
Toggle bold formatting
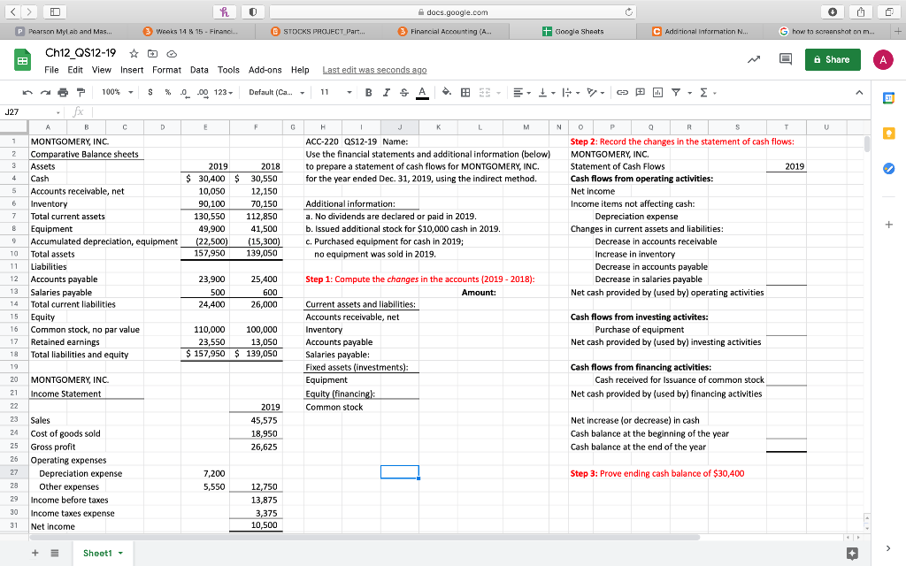click(x=367, y=91)
